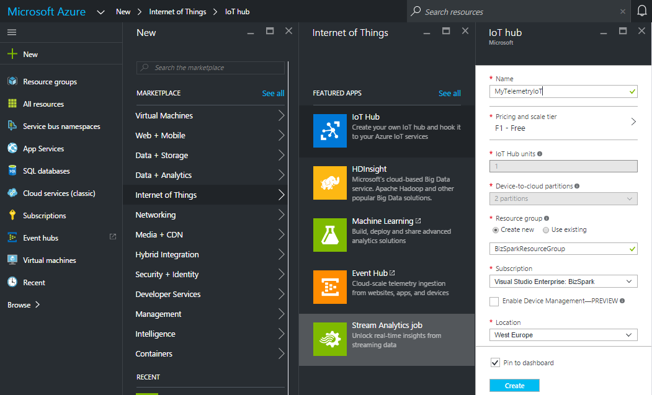Click the Search the marketplace field
The height and width of the screenshot is (395, 652).
(x=211, y=68)
